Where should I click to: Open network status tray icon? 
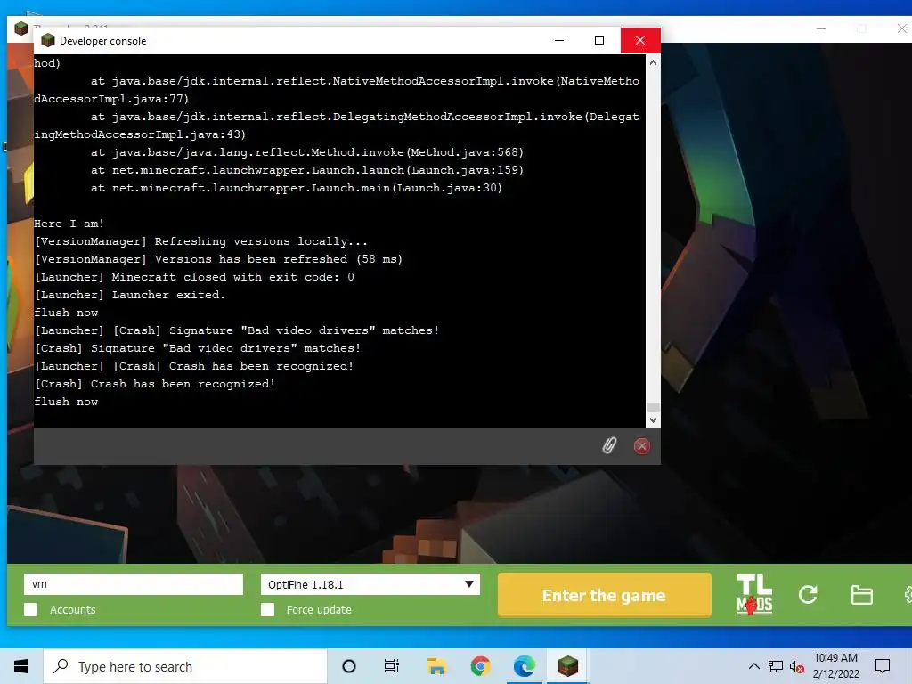[x=776, y=666]
